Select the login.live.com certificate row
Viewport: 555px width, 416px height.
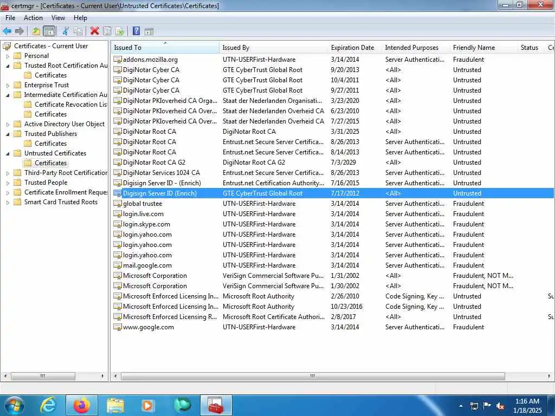pyautogui.click(x=333, y=213)
